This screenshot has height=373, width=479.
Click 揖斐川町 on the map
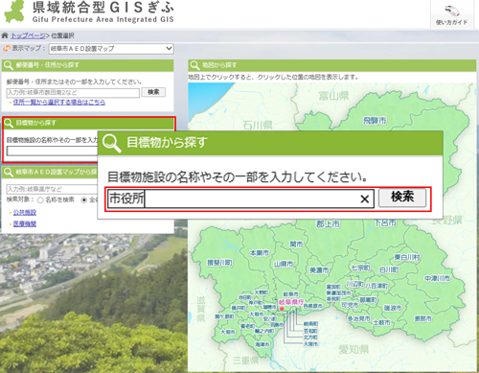click(x=219, y=263)
